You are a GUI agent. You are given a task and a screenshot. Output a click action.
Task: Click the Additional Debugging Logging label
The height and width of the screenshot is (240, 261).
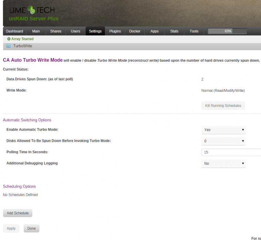tap(32, 163)
